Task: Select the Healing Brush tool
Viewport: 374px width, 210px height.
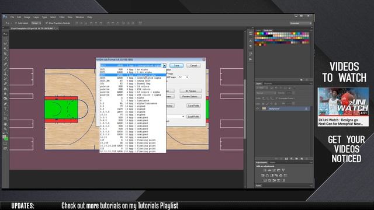Action: (5, 64)
